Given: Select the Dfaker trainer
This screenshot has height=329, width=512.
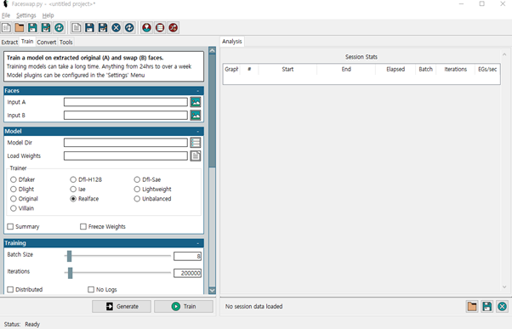Looking at the screenshot, I should tap(22, 179).
